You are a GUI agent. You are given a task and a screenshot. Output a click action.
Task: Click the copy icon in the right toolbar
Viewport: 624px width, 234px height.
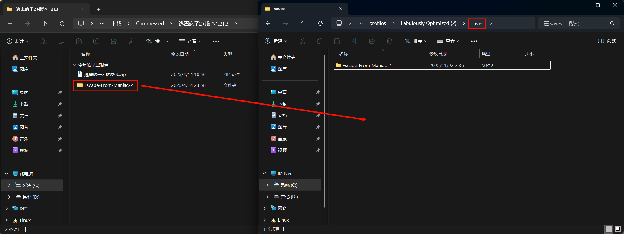[x=320, y=41]
